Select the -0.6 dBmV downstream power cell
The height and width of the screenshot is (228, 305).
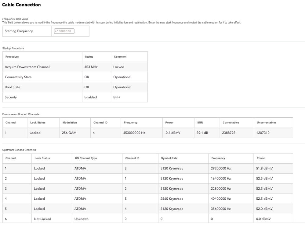[x=171, y=133]
